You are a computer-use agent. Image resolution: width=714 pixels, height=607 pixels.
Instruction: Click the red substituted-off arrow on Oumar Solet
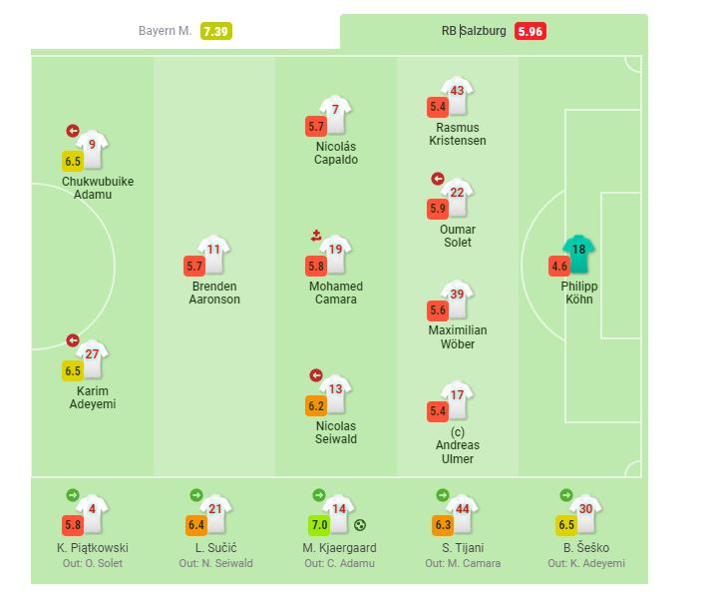[x=437, y=179]
